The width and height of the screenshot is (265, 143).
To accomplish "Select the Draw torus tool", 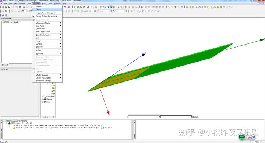I will click(x=221, y=7).
